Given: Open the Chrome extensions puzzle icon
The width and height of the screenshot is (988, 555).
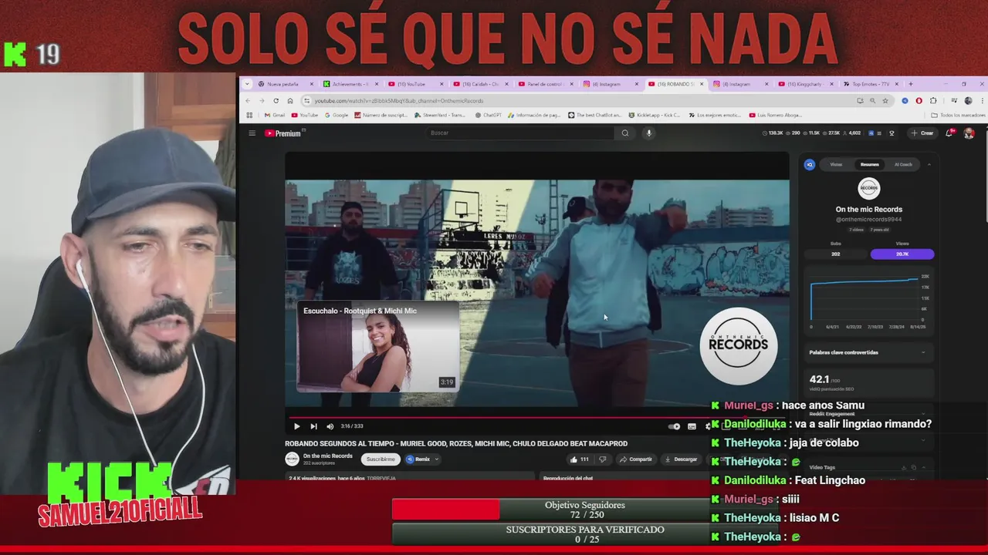Looking at the screenshot, I should click(932, 101).
